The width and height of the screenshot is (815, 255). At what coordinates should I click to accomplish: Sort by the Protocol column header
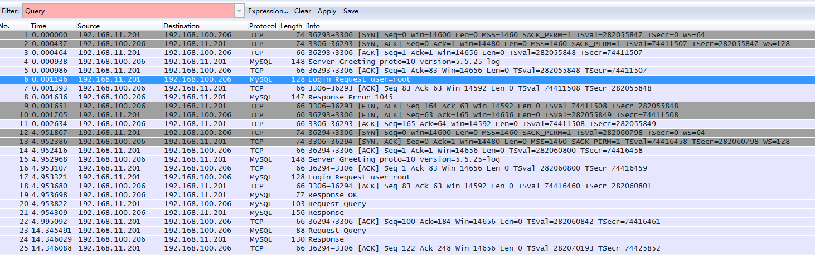point(263,26)
